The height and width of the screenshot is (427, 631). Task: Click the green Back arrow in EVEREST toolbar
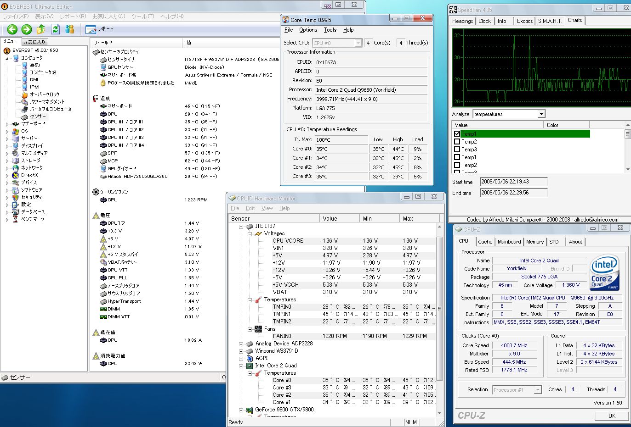pyautogui.click(x=12, y=29)
